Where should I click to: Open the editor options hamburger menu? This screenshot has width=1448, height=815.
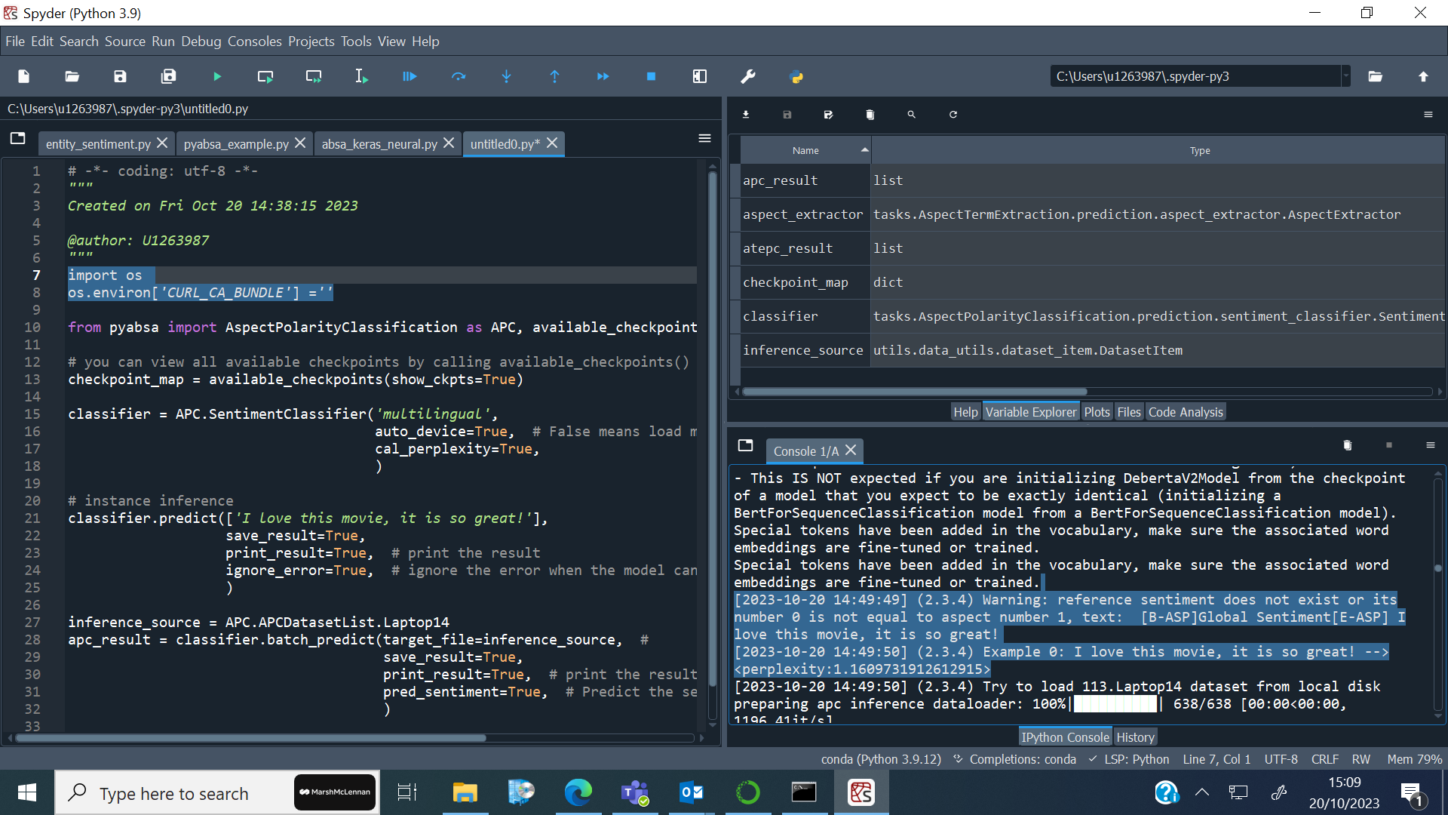704,138
